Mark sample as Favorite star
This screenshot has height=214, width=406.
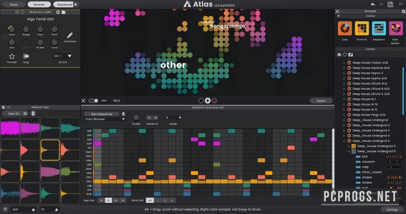[x=12, y=56]
